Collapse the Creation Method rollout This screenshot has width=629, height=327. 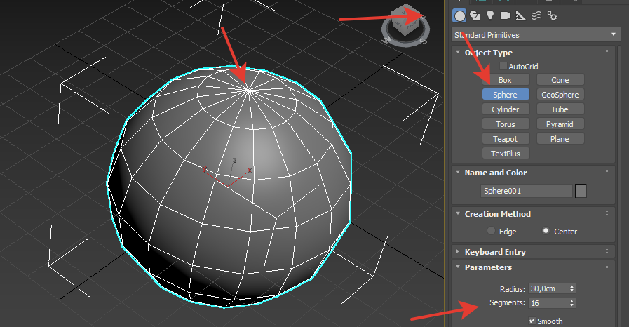pyautogui.click(x=458, y=213)
